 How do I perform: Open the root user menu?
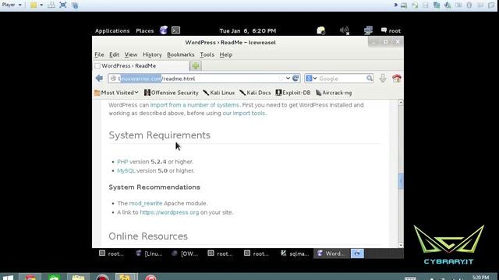[x=391, y=30]
